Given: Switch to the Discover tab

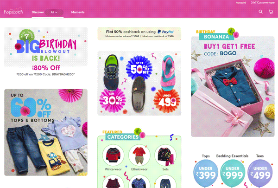Looking at the screenshot, I should 38,12.
